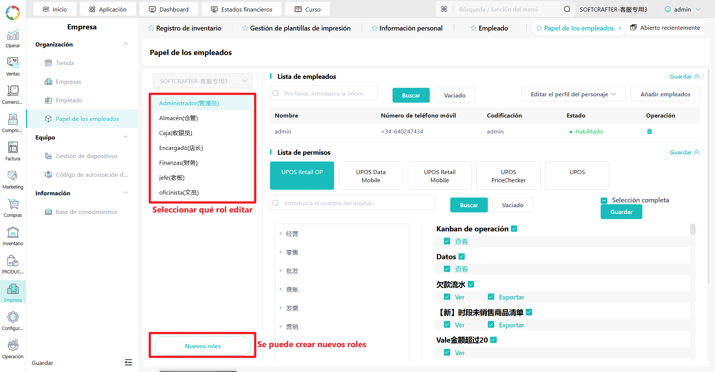Open the Inventario sidebar module
Screen dimensions: 715x372
(13, 236)
